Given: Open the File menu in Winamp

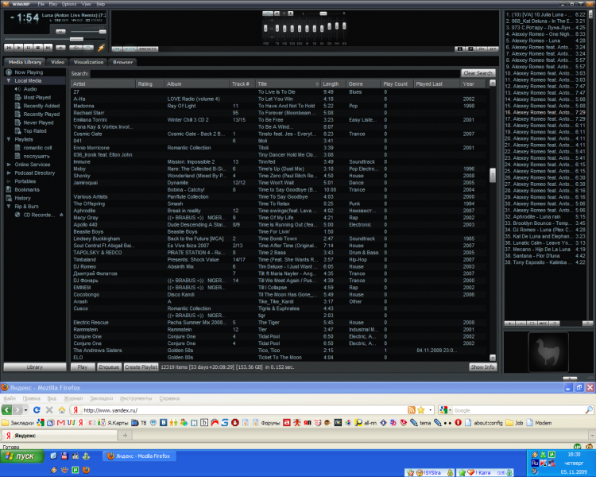Looking at the screenshot, I should [41, 4].
